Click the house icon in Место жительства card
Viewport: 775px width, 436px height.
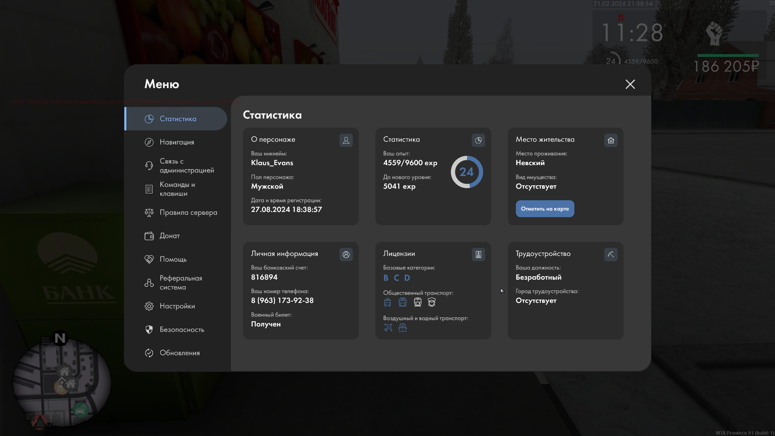coord(611,140)
